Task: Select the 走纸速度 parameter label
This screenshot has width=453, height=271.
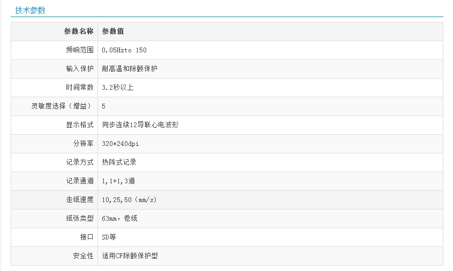Action: (80, 200)
